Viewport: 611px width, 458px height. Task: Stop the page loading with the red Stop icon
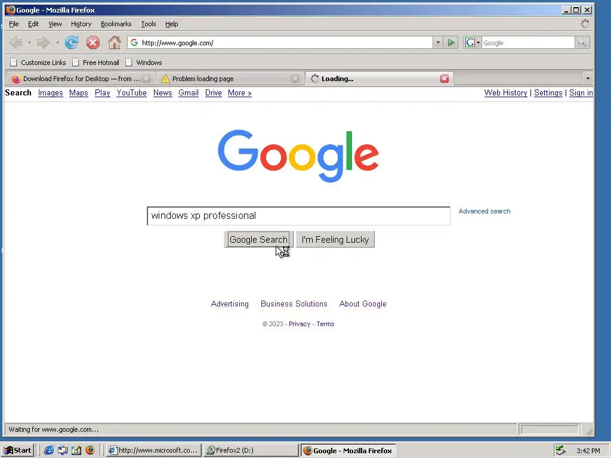tap(92, 42)
